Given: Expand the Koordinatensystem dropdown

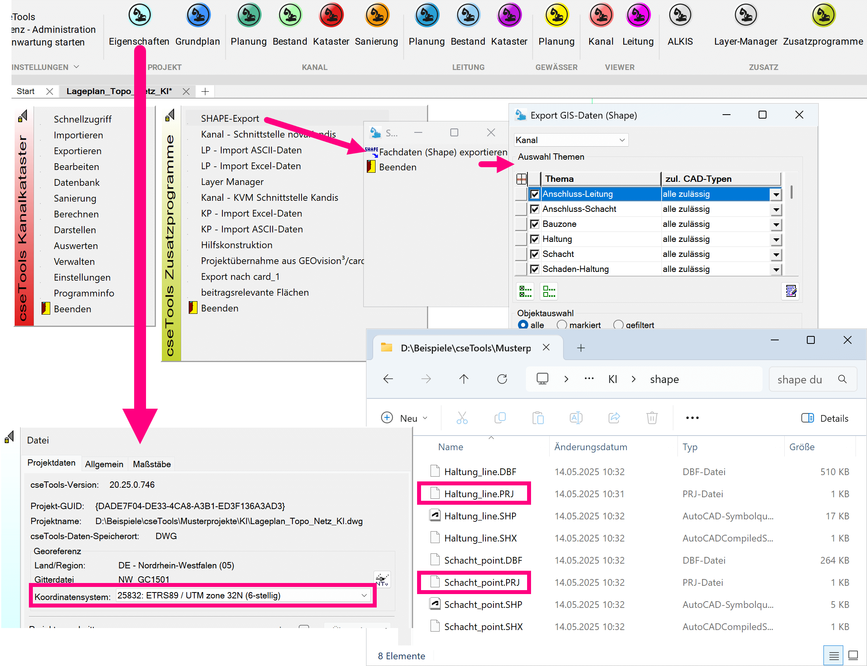Looking at the screenshot, I should tap(364, 595).
